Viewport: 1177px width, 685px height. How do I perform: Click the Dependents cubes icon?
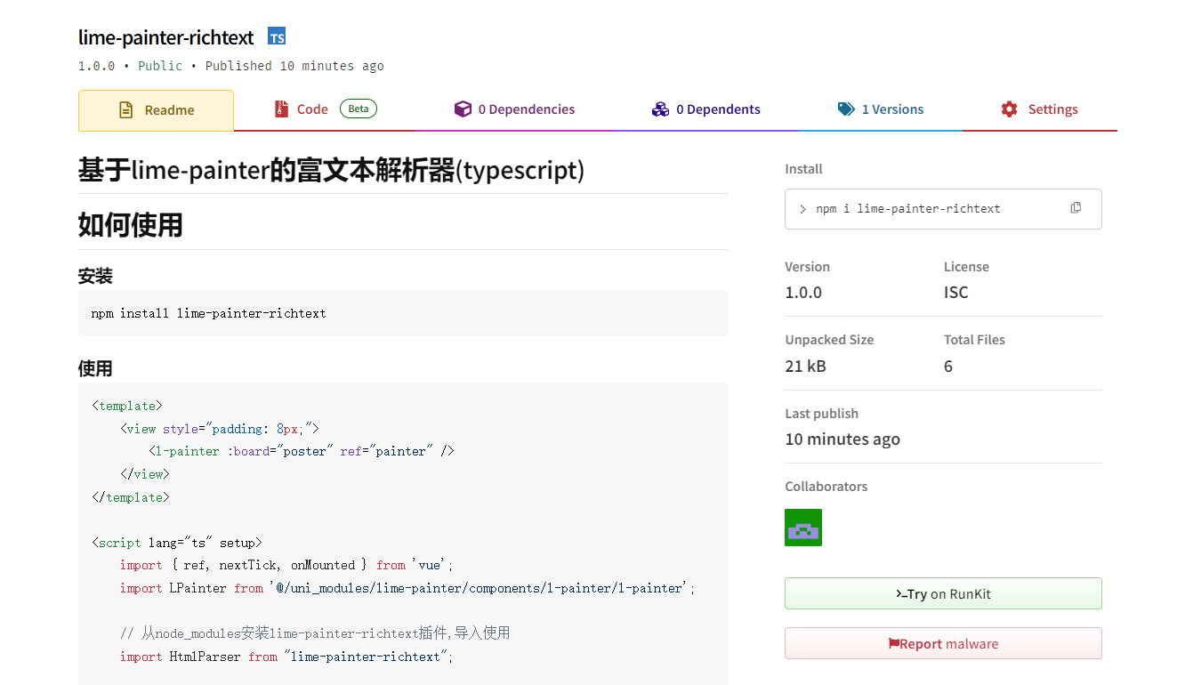[x=660, y=109]
